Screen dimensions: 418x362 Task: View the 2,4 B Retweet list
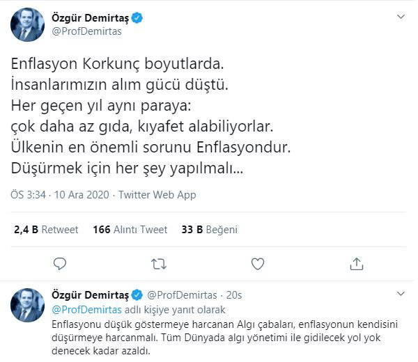tap(46, 229)
